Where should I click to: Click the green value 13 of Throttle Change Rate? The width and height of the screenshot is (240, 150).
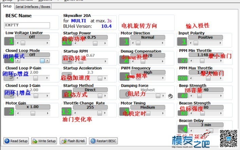pos(67,111)
